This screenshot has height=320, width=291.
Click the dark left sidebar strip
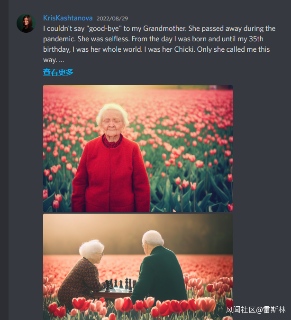pyautogui.click(x=4, y=160)
